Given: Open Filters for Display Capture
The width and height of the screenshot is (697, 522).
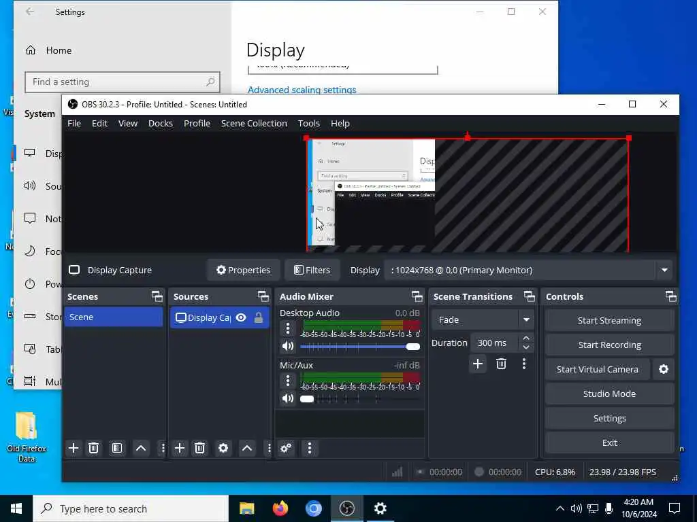Looking at the screenshot, I should (x=312, y=271).
